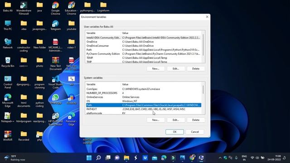Viewport: 290px width, 163px height.
Task: Select the HP Print and Scan Doctor shortcut
Action: tap(55, 119)
